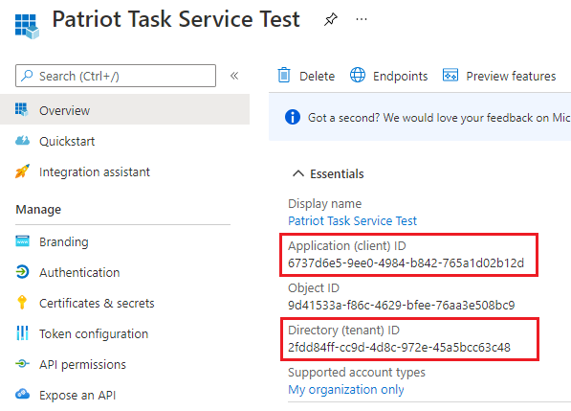Click the page title Patriot Task Service Test
The image size is (571, 411).
(x=176, y=19)
